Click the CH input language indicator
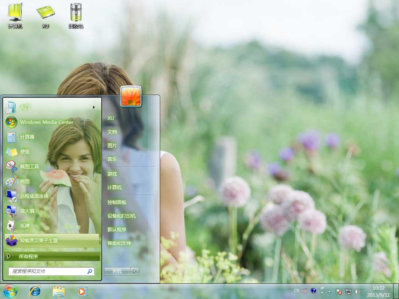 pyautogui.click(x=297, y=291)
